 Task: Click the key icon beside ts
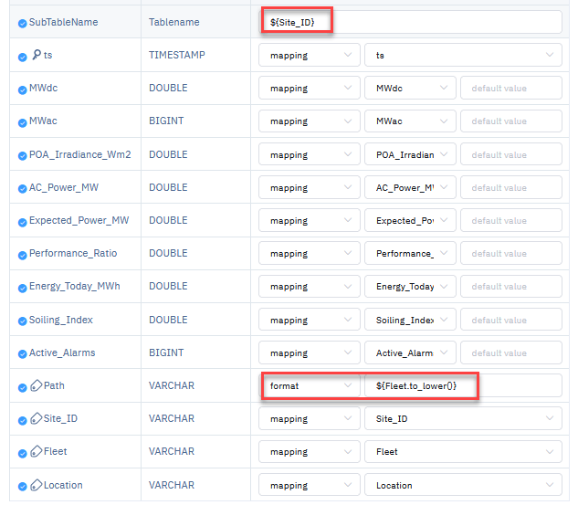[36, 56]
